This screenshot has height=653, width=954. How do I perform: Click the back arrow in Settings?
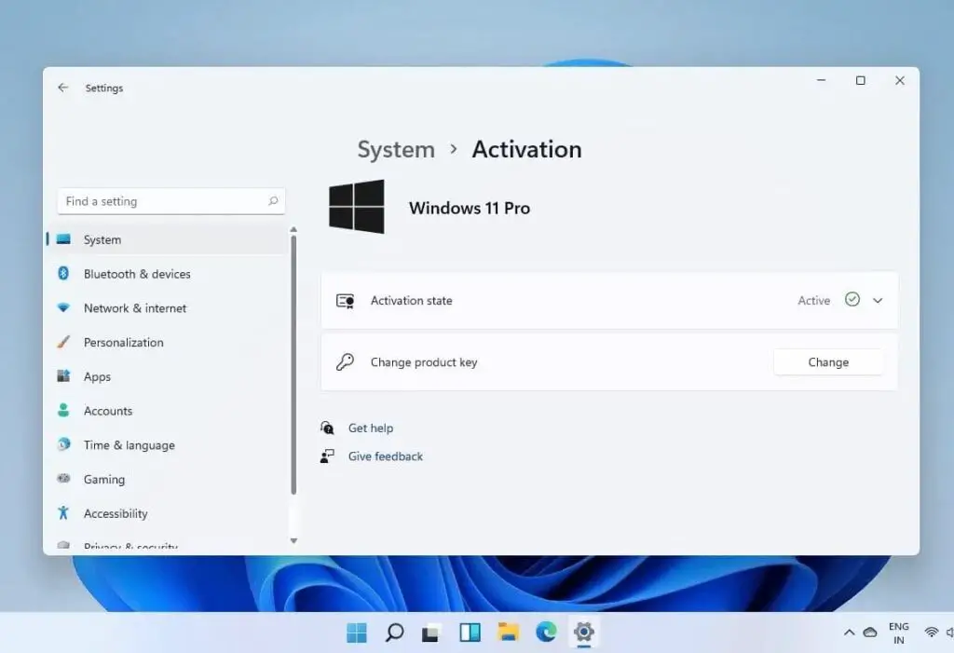tap(62, 87)
